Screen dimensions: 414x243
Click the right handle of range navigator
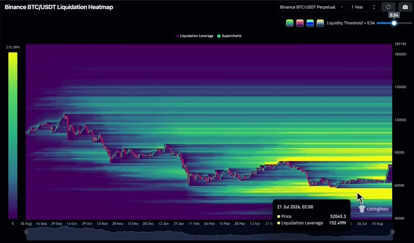tap(393, 232)
